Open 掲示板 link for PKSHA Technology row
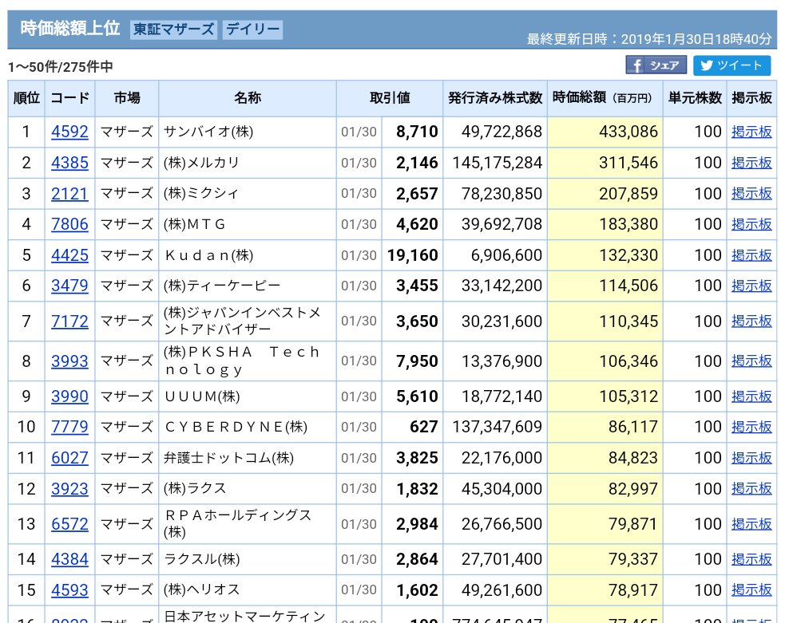This screenshot has width=793, height=623. pyautogui.click(x=751, y=361)
